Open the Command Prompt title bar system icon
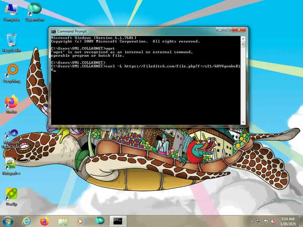This screenshot has width=303, height=227. (x=53, y=31)
